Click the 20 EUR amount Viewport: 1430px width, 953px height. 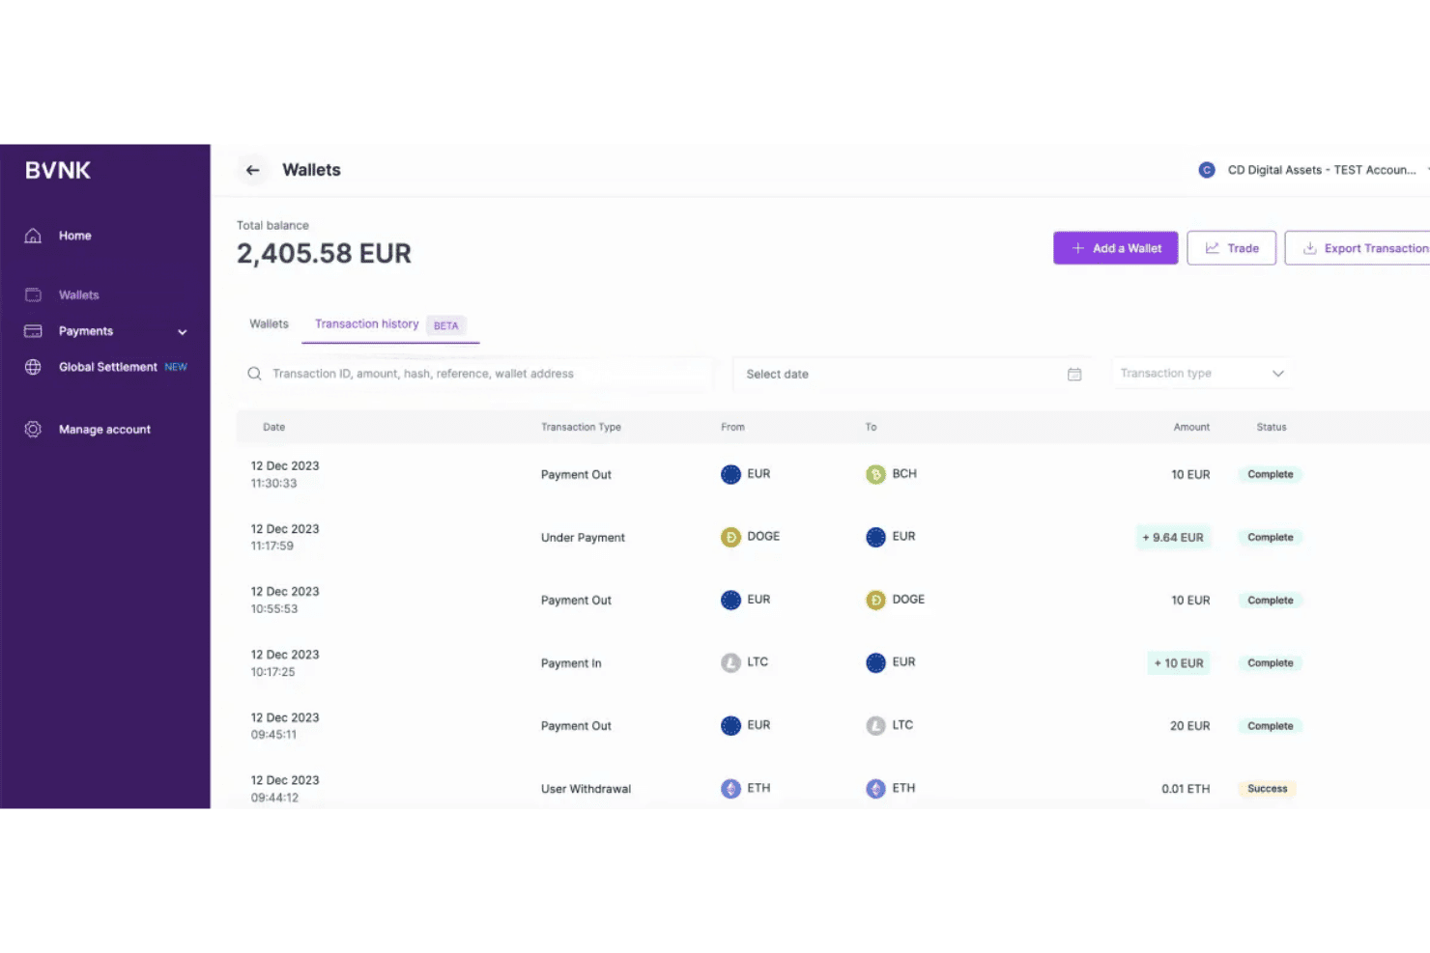1189,726
